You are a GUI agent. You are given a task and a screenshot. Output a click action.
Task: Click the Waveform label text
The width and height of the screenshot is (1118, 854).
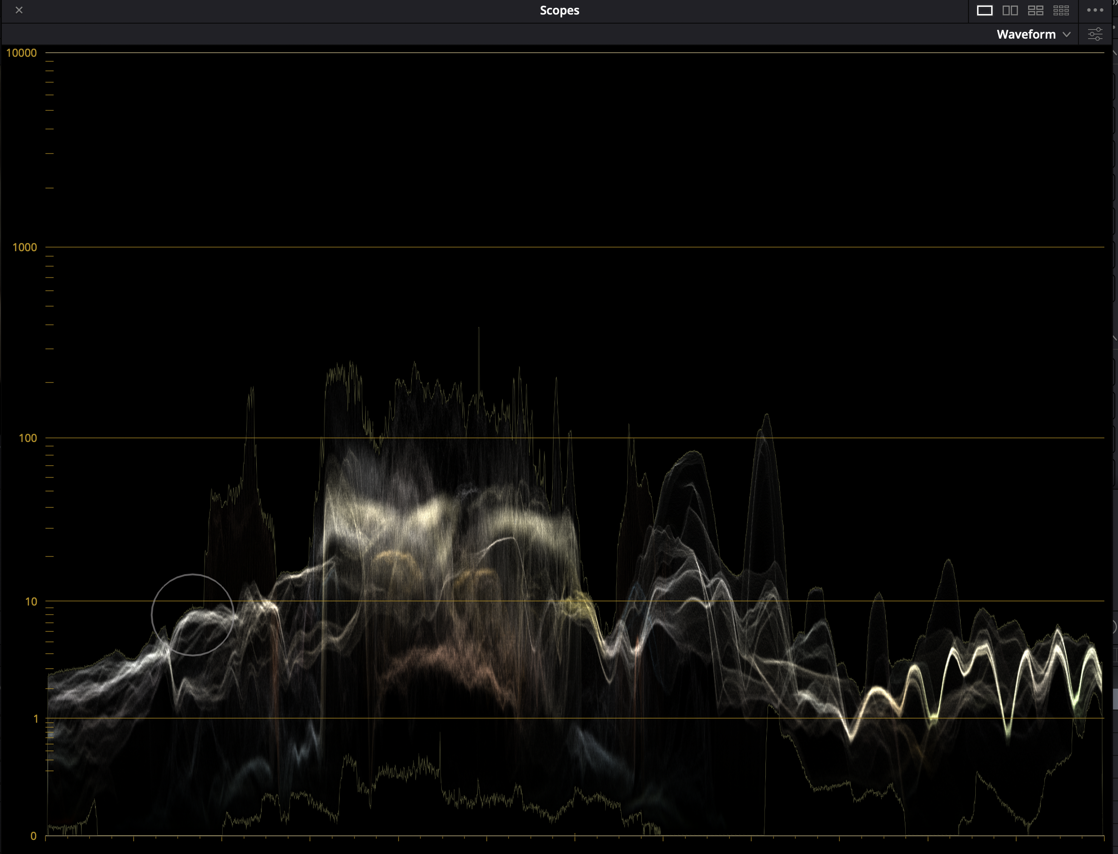pyautogui.click(x=1025, y=34)
